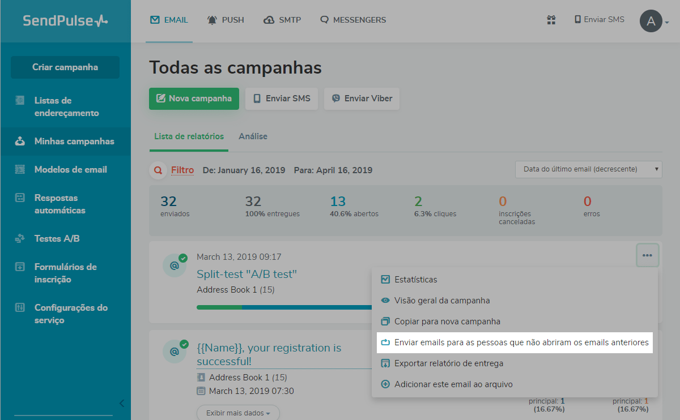Switch to the MESSENGERS tab
680x420 pixels.
coord(353,20)
